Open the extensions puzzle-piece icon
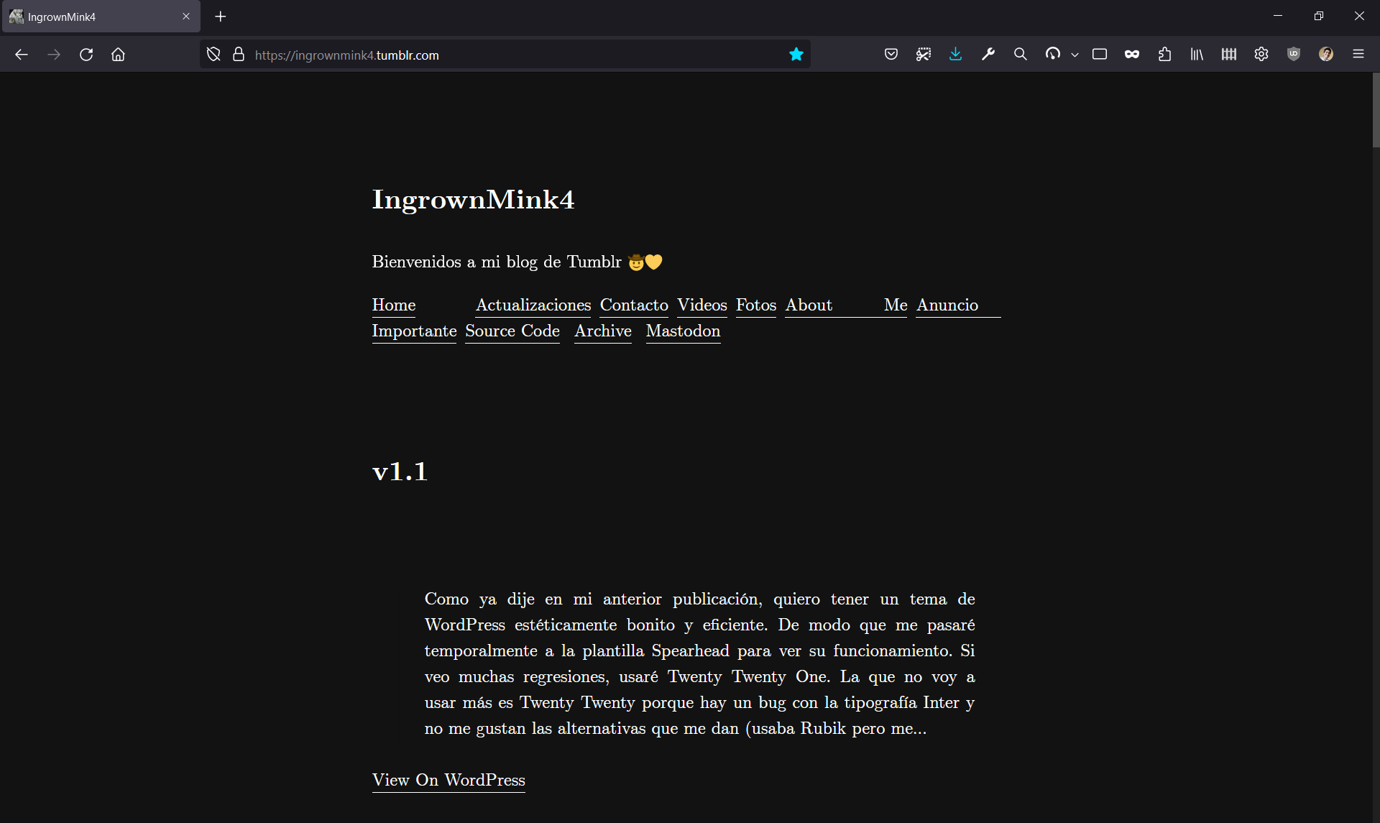The height and width of the screenshot is (823, 1380). (x=1164, y=55)
